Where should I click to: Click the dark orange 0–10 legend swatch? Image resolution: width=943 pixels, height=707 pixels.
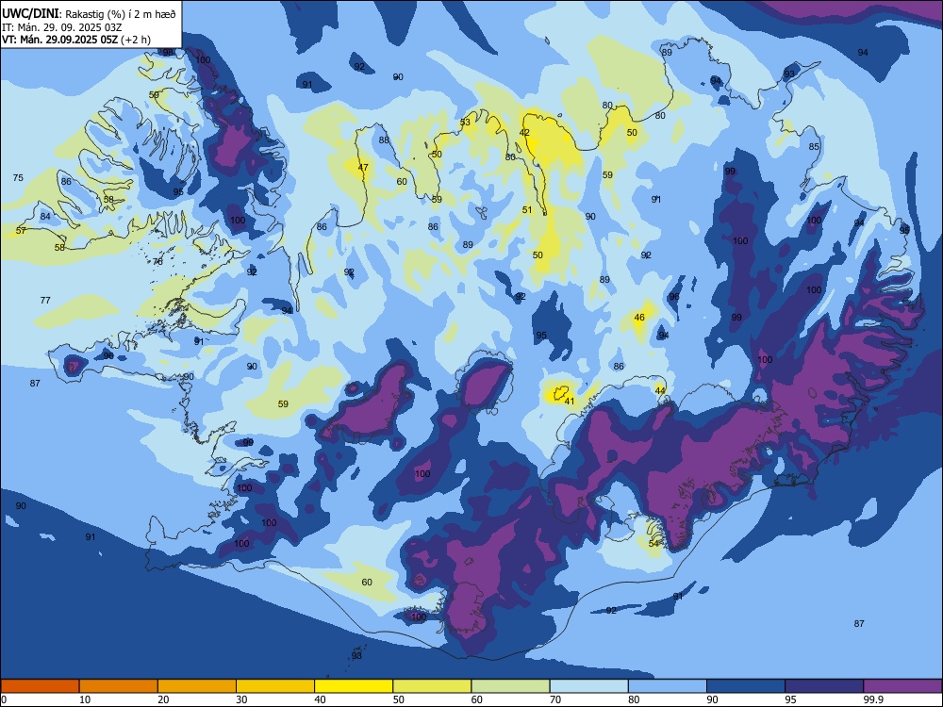click(40, 686)
